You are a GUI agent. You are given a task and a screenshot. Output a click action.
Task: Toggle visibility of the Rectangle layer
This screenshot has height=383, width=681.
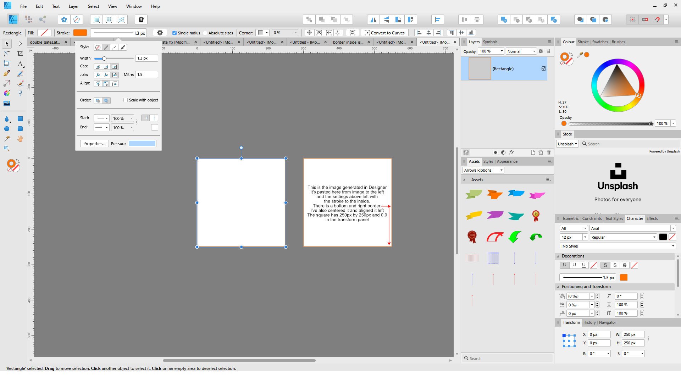[x=544, y=68]
